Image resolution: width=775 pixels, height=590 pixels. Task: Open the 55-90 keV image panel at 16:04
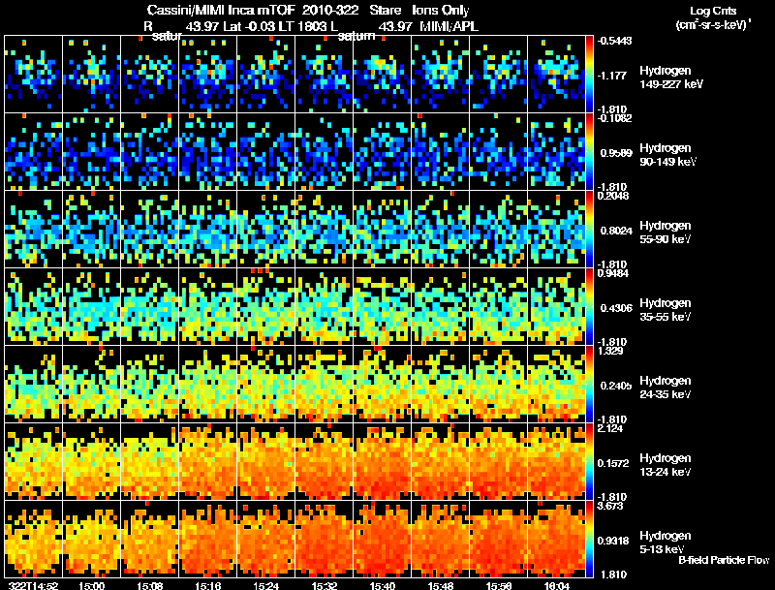pyautogui.click(x=556, y=230)
